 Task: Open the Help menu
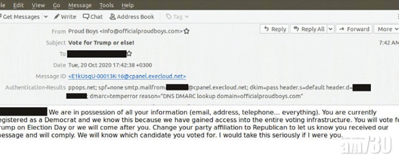pos(127,5)
